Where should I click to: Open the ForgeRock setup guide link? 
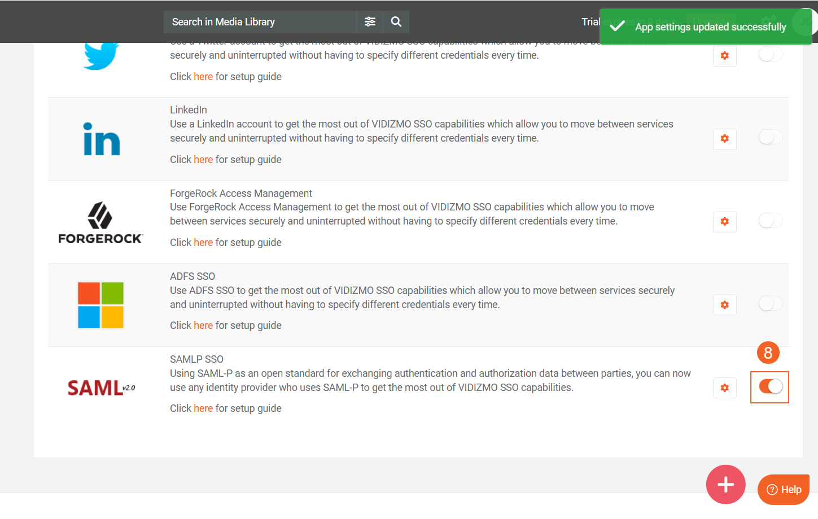pyautogui.click(x=203, y=243)
